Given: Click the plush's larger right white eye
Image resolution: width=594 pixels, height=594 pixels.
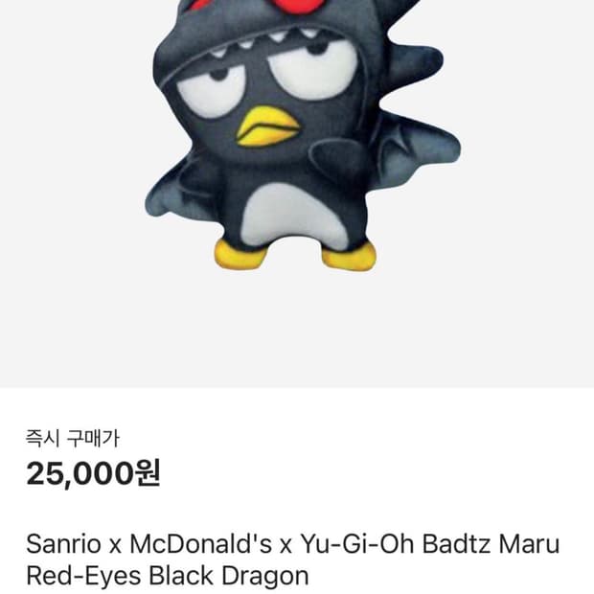Looking at the screenshot, I should [312, 70].
